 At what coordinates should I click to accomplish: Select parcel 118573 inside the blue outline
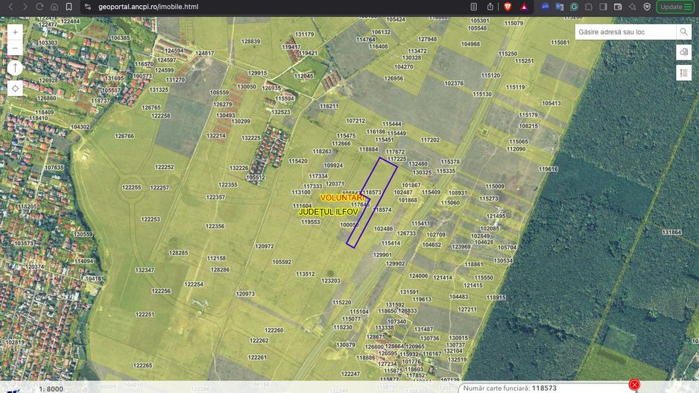point(373,192)
